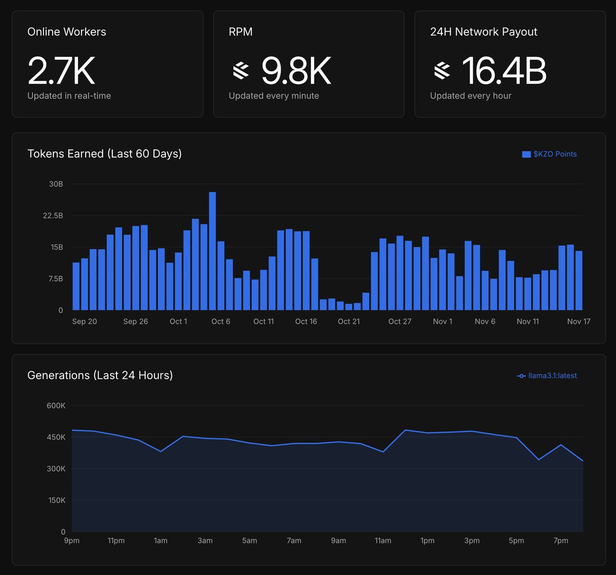Click the Nov 17 axis label

579,321
